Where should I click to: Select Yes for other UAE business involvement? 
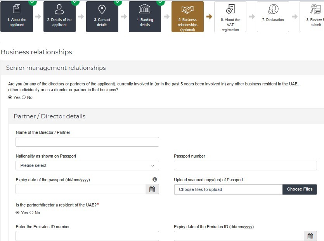click(10, 97)
